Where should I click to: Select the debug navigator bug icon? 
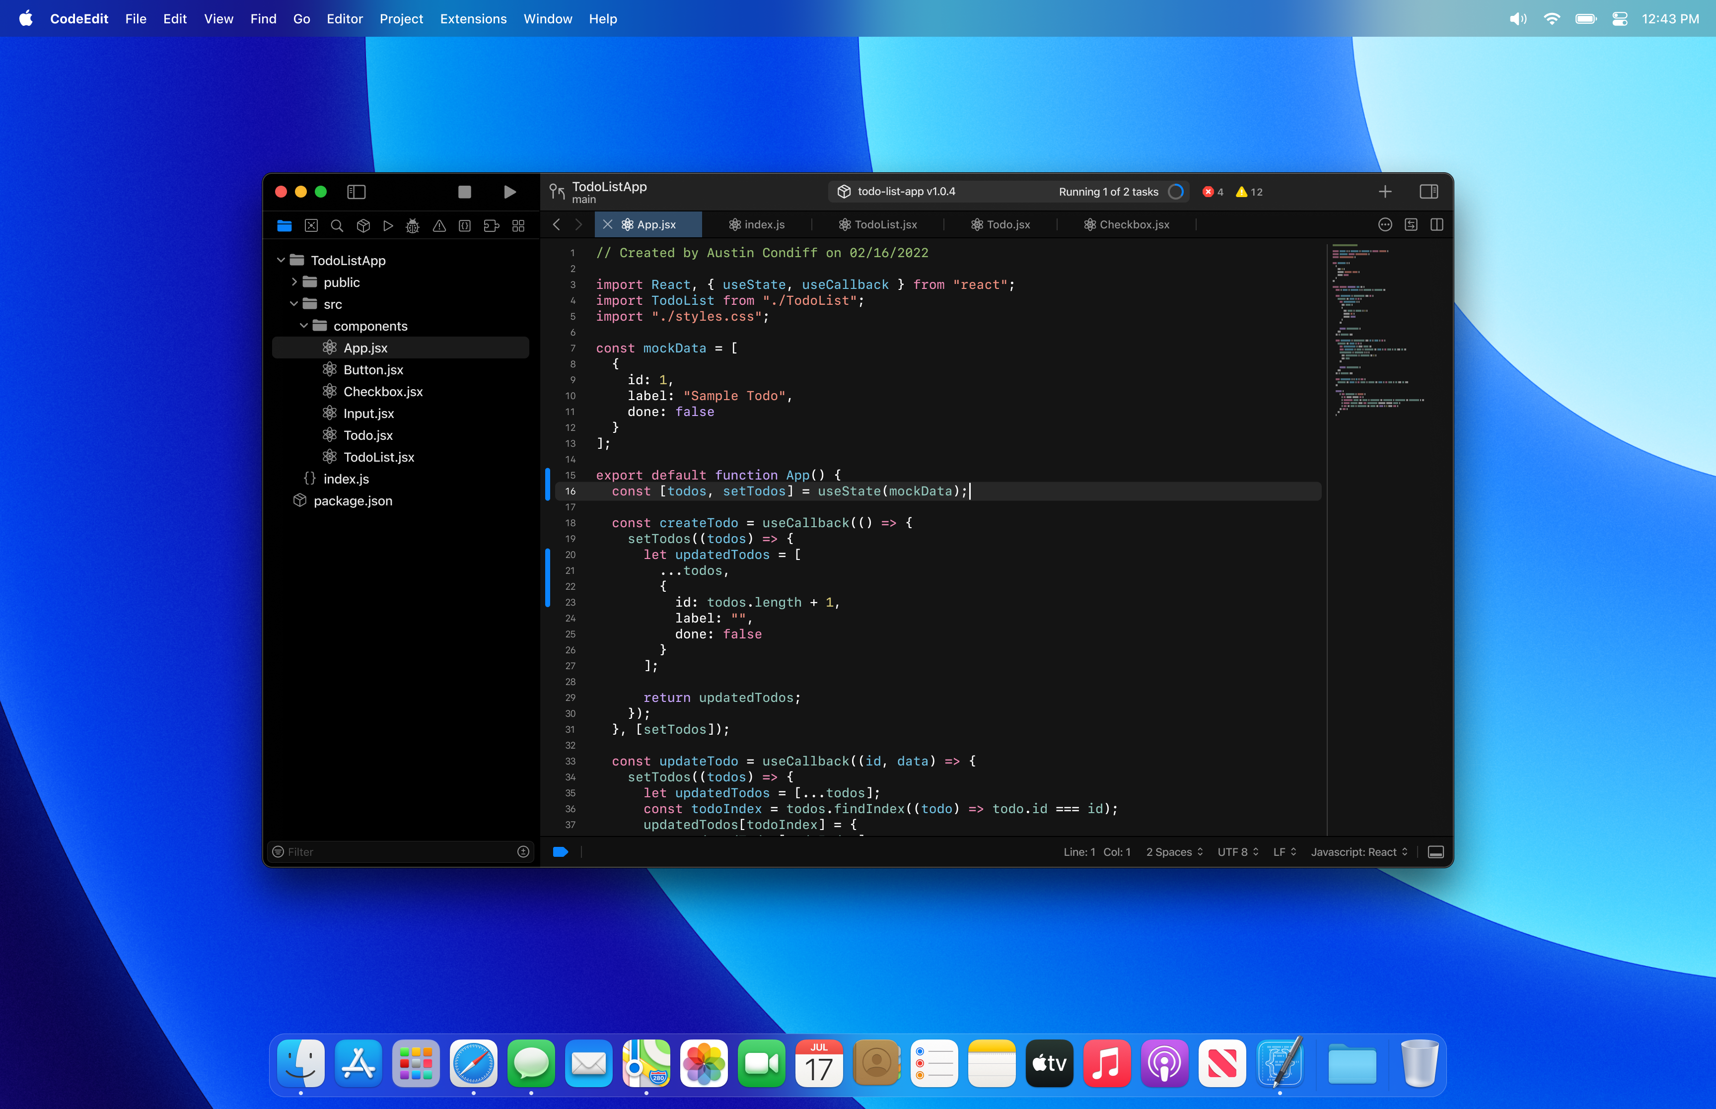point(413,225)
